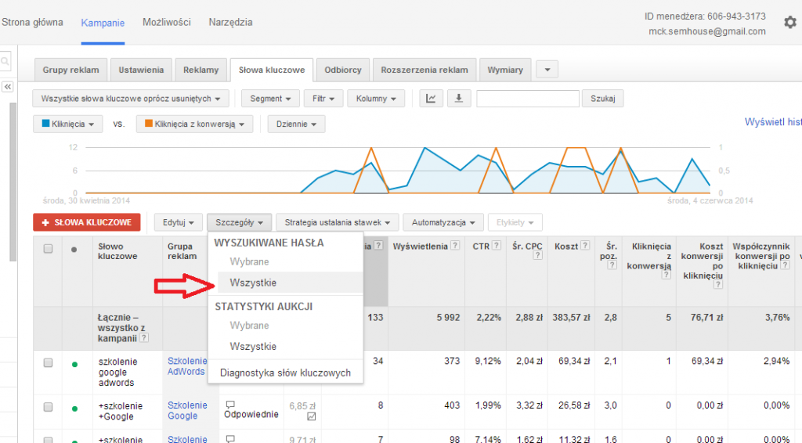Screen dimensions: 802x443
Task: Open the Dziennie time granularity dropdown
Action: 295,124
